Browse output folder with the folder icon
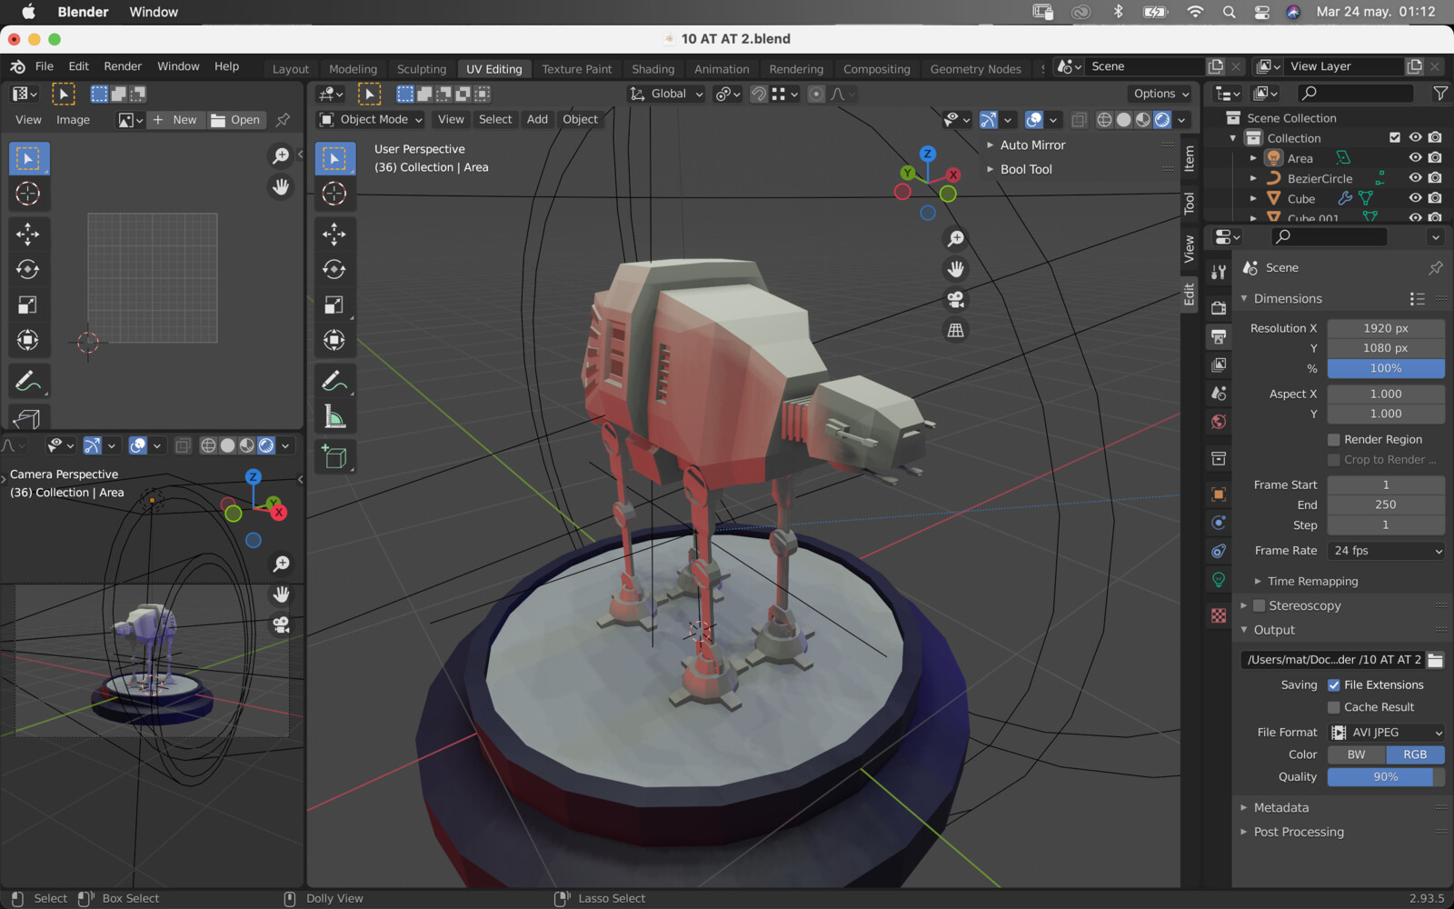 point(1436,660)
